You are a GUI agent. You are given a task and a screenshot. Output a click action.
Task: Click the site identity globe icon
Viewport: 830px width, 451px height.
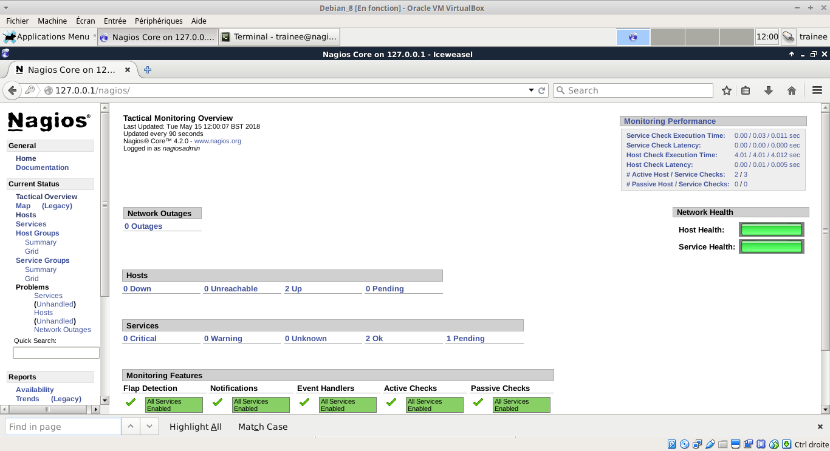(49, 90)
